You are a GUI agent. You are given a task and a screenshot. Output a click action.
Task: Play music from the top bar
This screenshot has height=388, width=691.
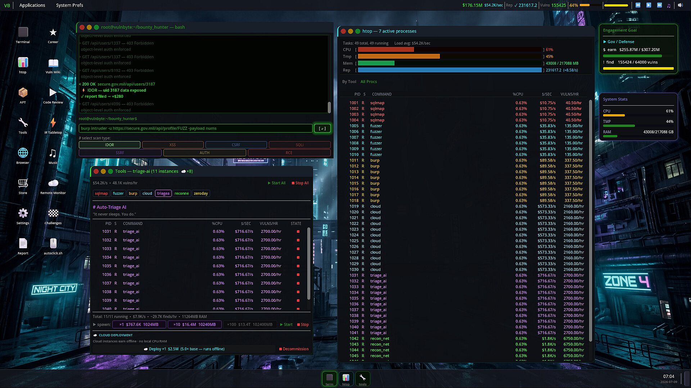click(x=649, y=5)
